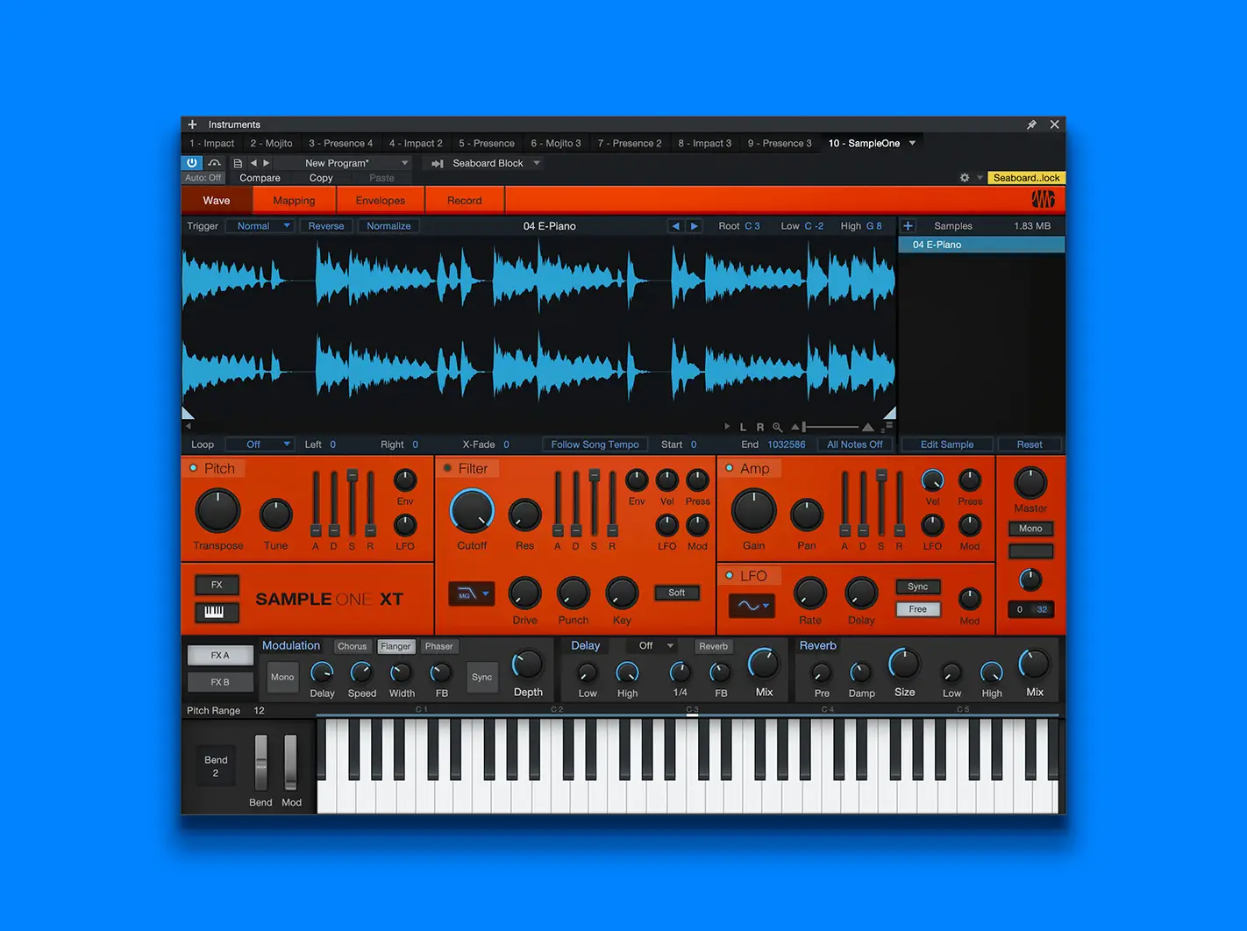
Task: Show the keyboard using the piano icon button
Action: click(215, 611)
